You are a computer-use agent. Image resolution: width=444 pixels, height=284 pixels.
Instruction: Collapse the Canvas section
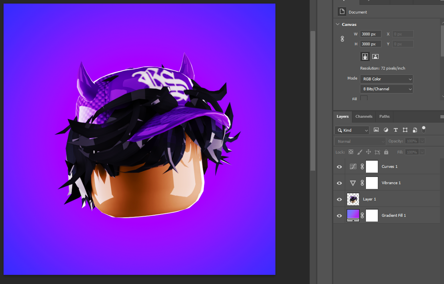(338, 24)
